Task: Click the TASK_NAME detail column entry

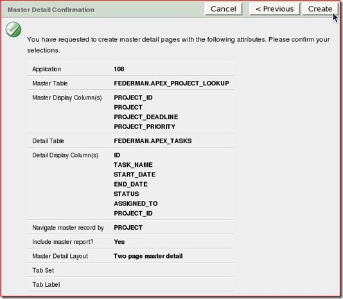Action: (x=133, y=165)
